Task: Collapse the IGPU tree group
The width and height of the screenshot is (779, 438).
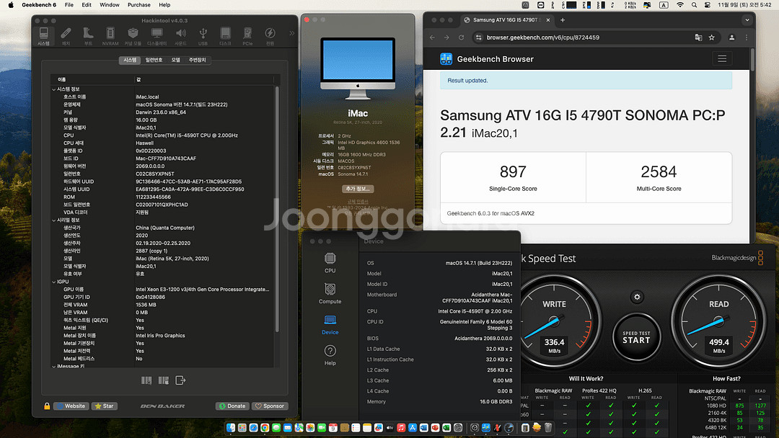Action: click(53, 282)
